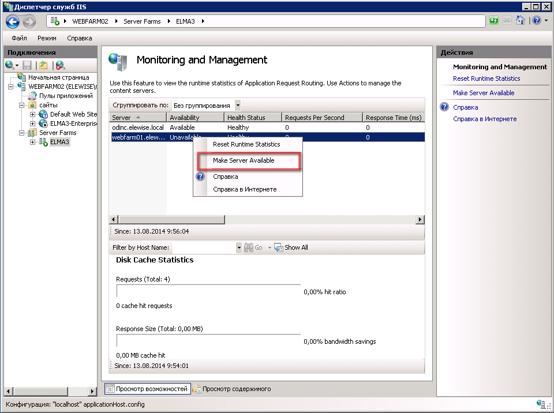Open the Filter by Host Name combo box
This screenshot has width=554, height=413.
pos(239,247)
